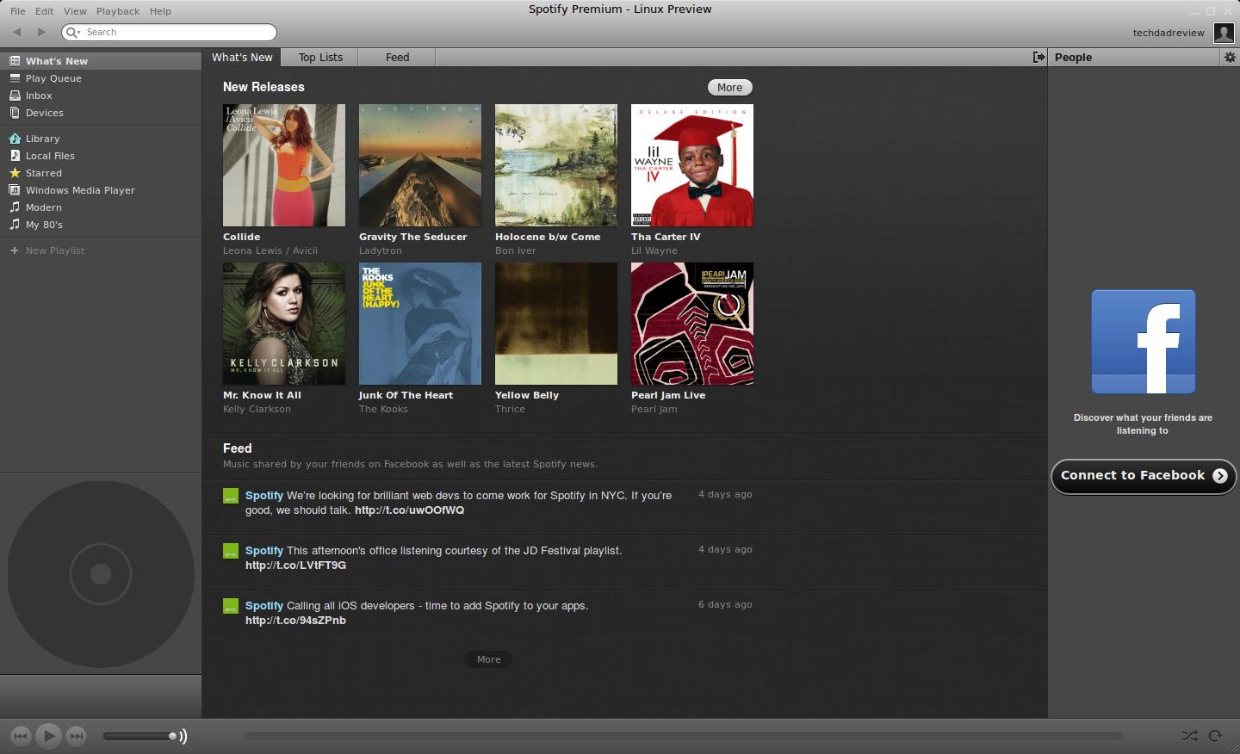Click Leona Lewis / Avicii artist link
This screenshot has width=1240, height=754.
[270, 250]
